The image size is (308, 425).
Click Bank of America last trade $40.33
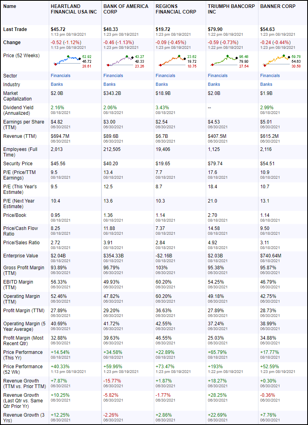(x=111, y=29)
